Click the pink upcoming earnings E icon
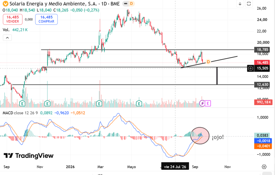 point(208,103)
